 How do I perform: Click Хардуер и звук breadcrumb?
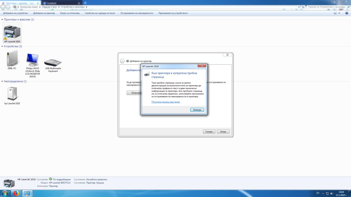[49, 7]
